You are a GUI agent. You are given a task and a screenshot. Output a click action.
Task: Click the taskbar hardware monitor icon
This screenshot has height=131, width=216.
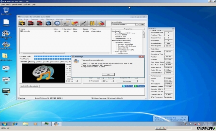pyautogui.click(x=46, y=124)
